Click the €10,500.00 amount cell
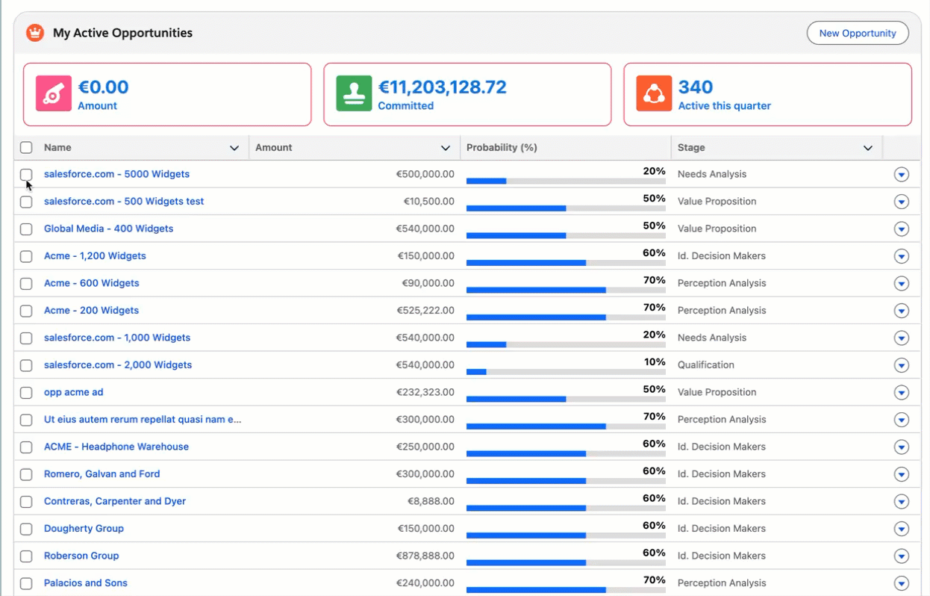This screenshot has height=596, width=930. click(428, 202)
